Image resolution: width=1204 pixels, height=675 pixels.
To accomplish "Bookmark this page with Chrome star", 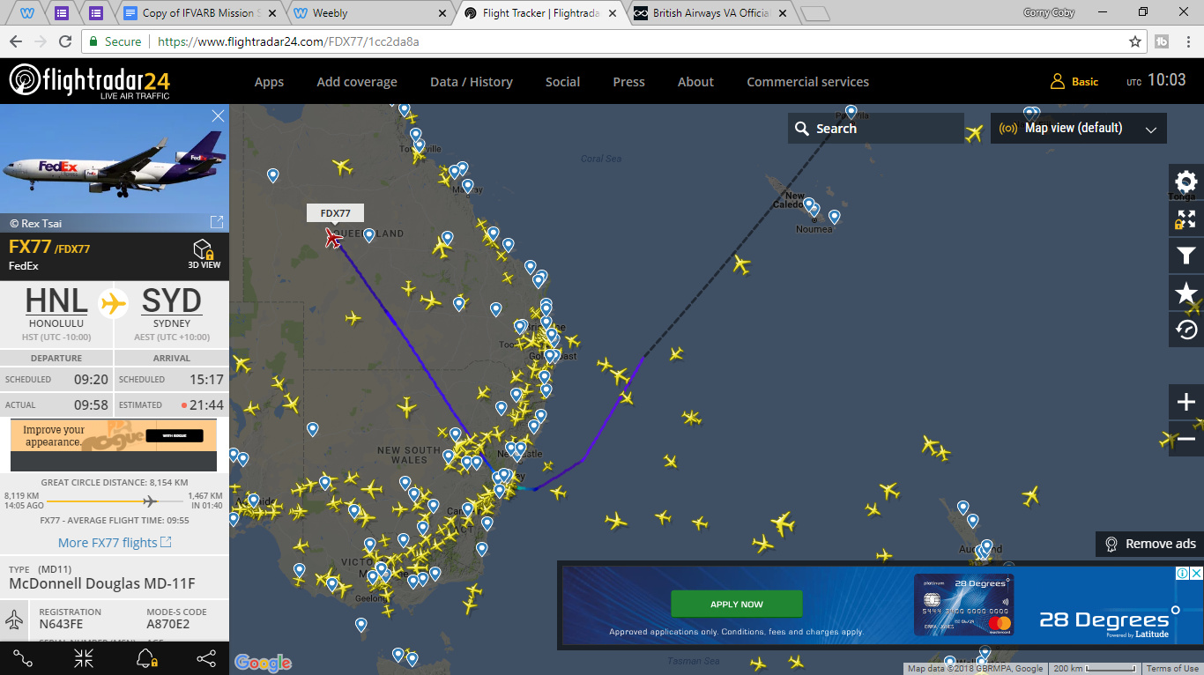I will click(1135, 41).
